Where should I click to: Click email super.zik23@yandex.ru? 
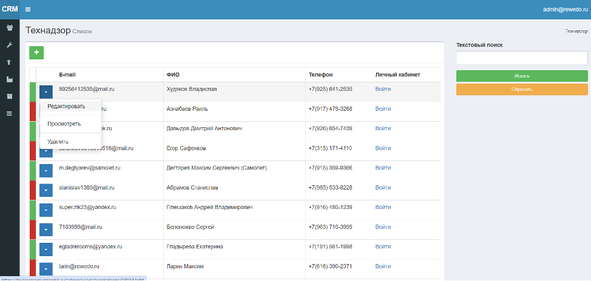[x=87, y=207]
